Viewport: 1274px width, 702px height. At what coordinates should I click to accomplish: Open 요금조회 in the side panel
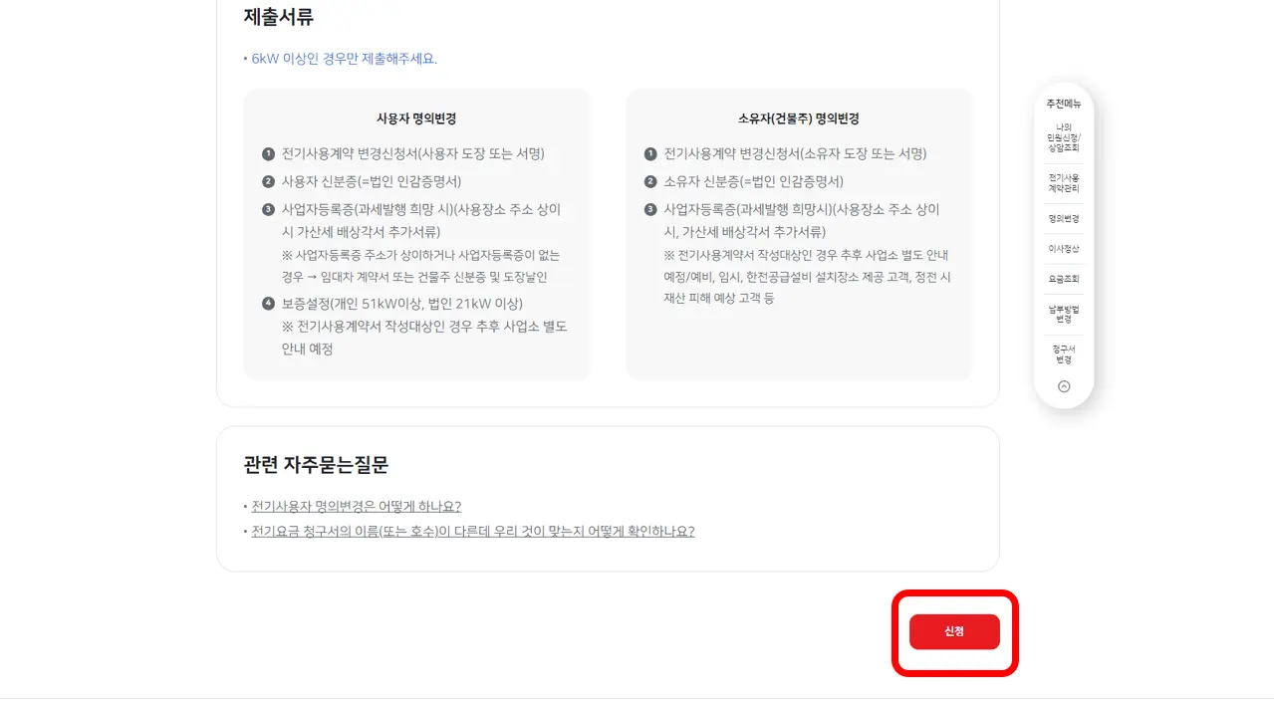[1063, 278]
